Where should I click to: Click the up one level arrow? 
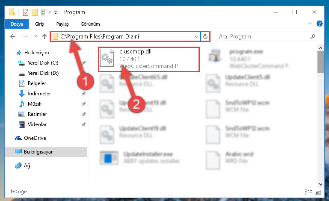click(x=44, y=36)
